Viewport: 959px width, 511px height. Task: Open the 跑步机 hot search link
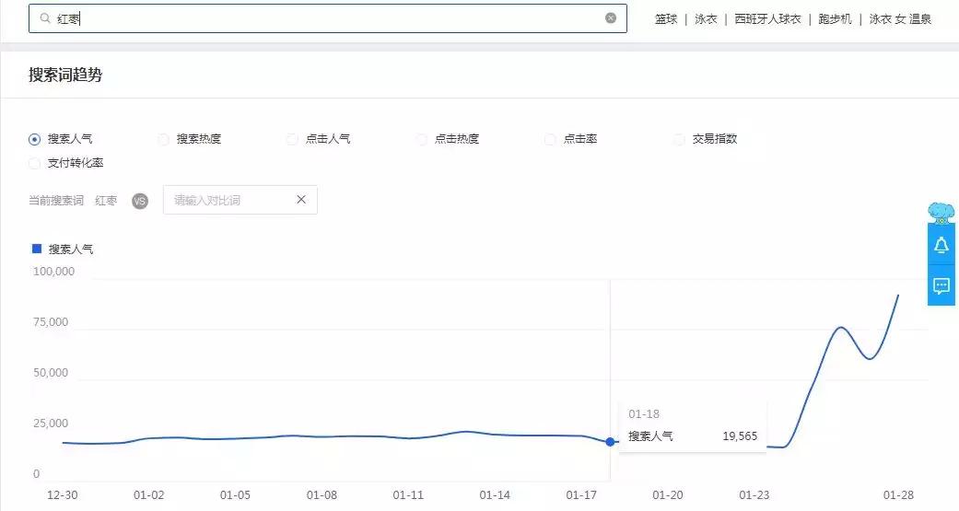[835, 19]
